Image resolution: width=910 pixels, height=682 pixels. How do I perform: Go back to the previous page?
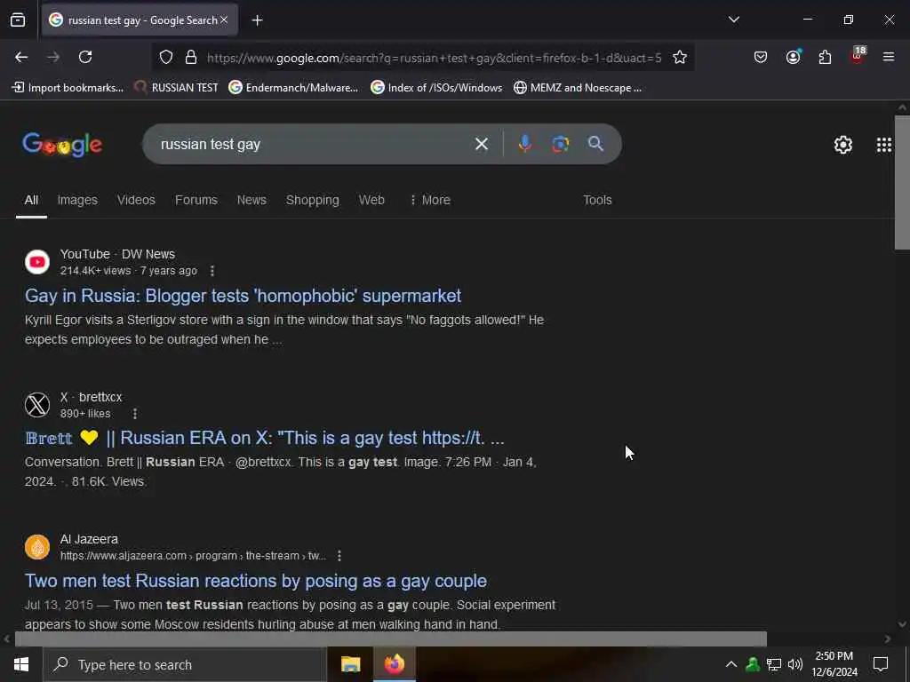click(x=21, y=57)
